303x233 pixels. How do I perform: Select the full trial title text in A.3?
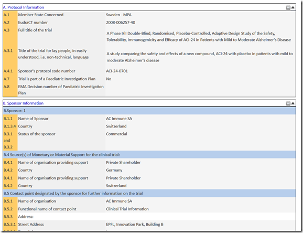coord(199,37)
